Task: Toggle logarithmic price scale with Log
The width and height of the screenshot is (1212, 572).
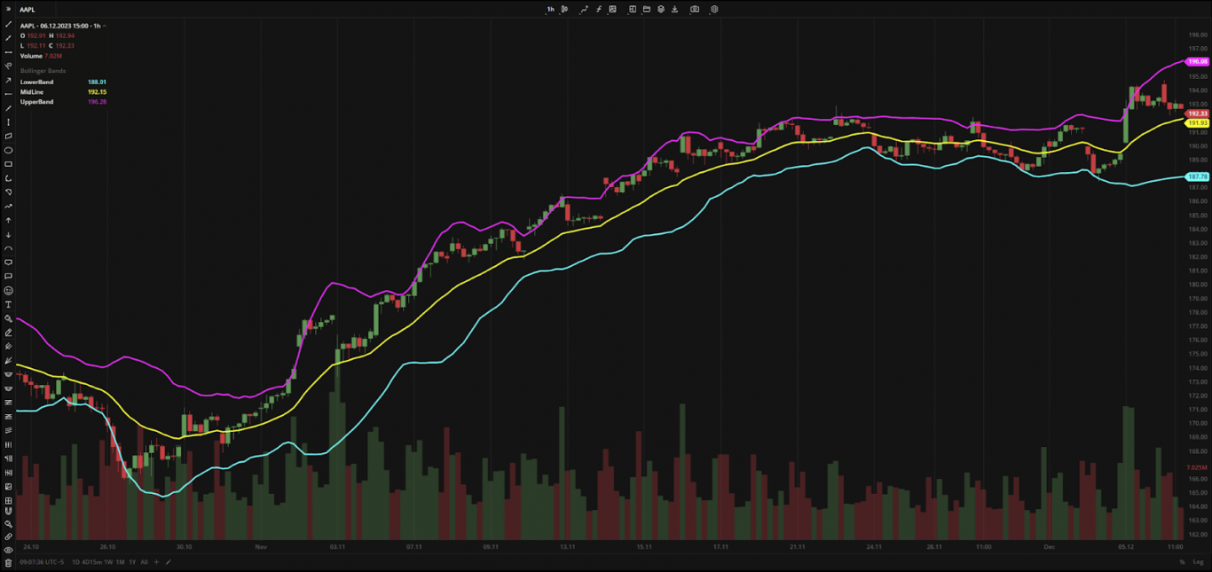Action: [1198, 562]
